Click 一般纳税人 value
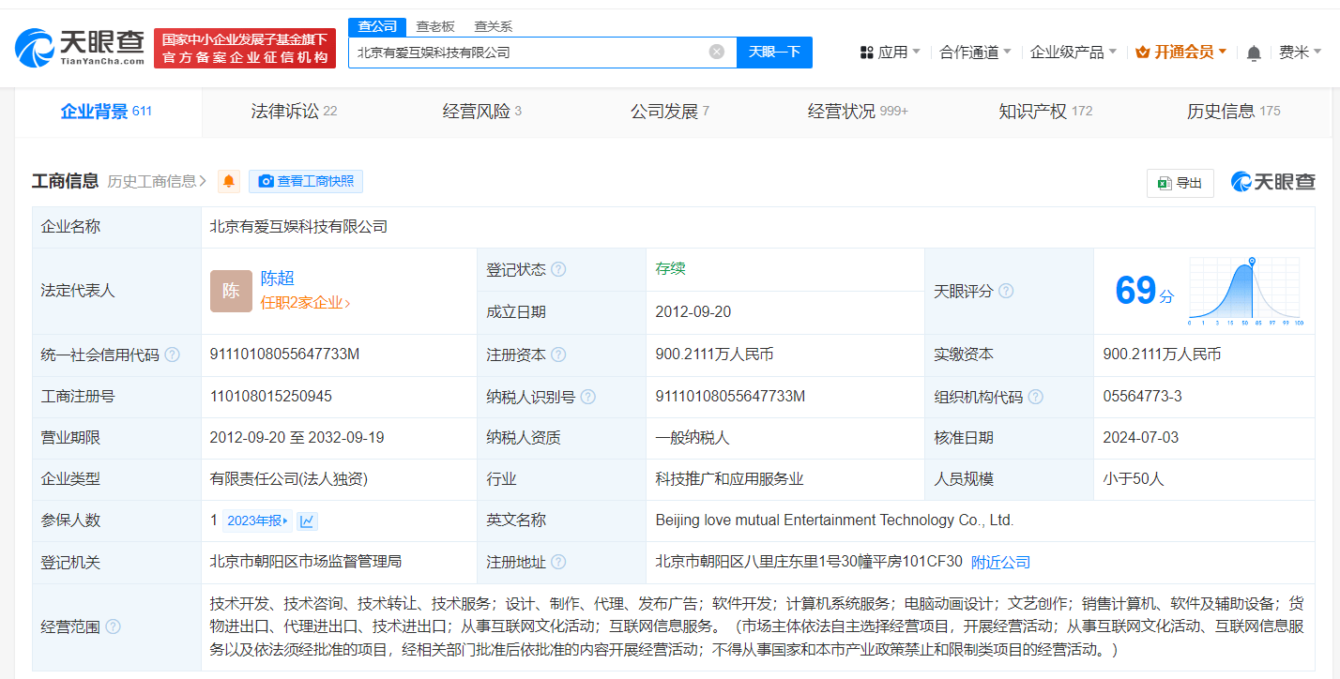The image size is (1340, 679). pyautogui.click(x=693, y=438)
